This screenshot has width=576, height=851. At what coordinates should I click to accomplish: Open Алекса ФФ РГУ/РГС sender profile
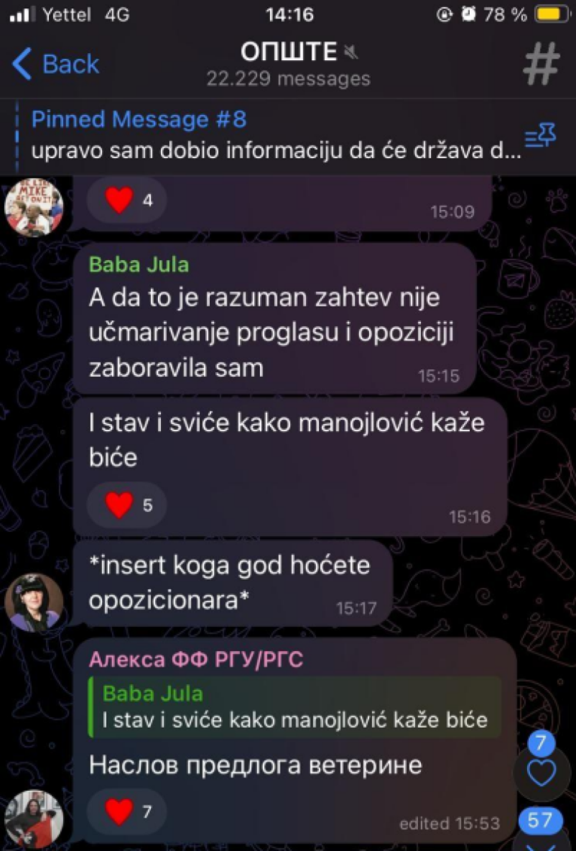click(196, 659)
